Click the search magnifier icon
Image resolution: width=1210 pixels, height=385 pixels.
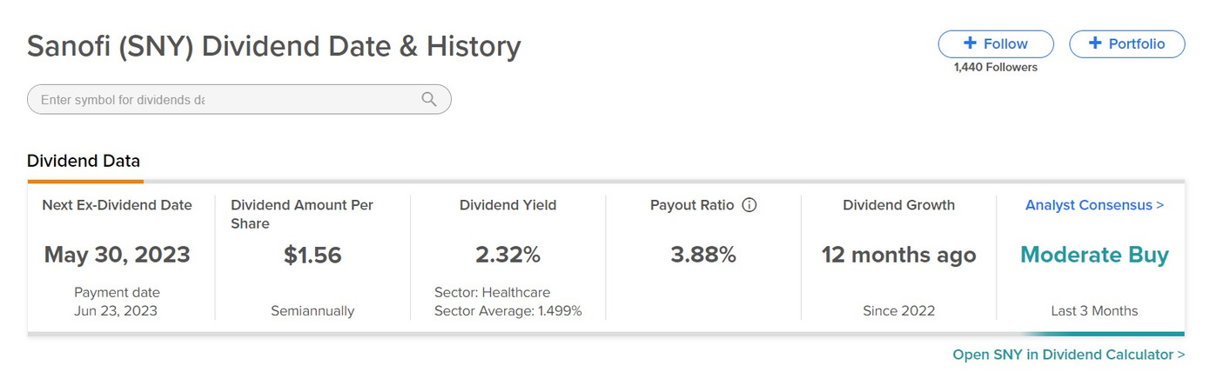tap(428, 99)
